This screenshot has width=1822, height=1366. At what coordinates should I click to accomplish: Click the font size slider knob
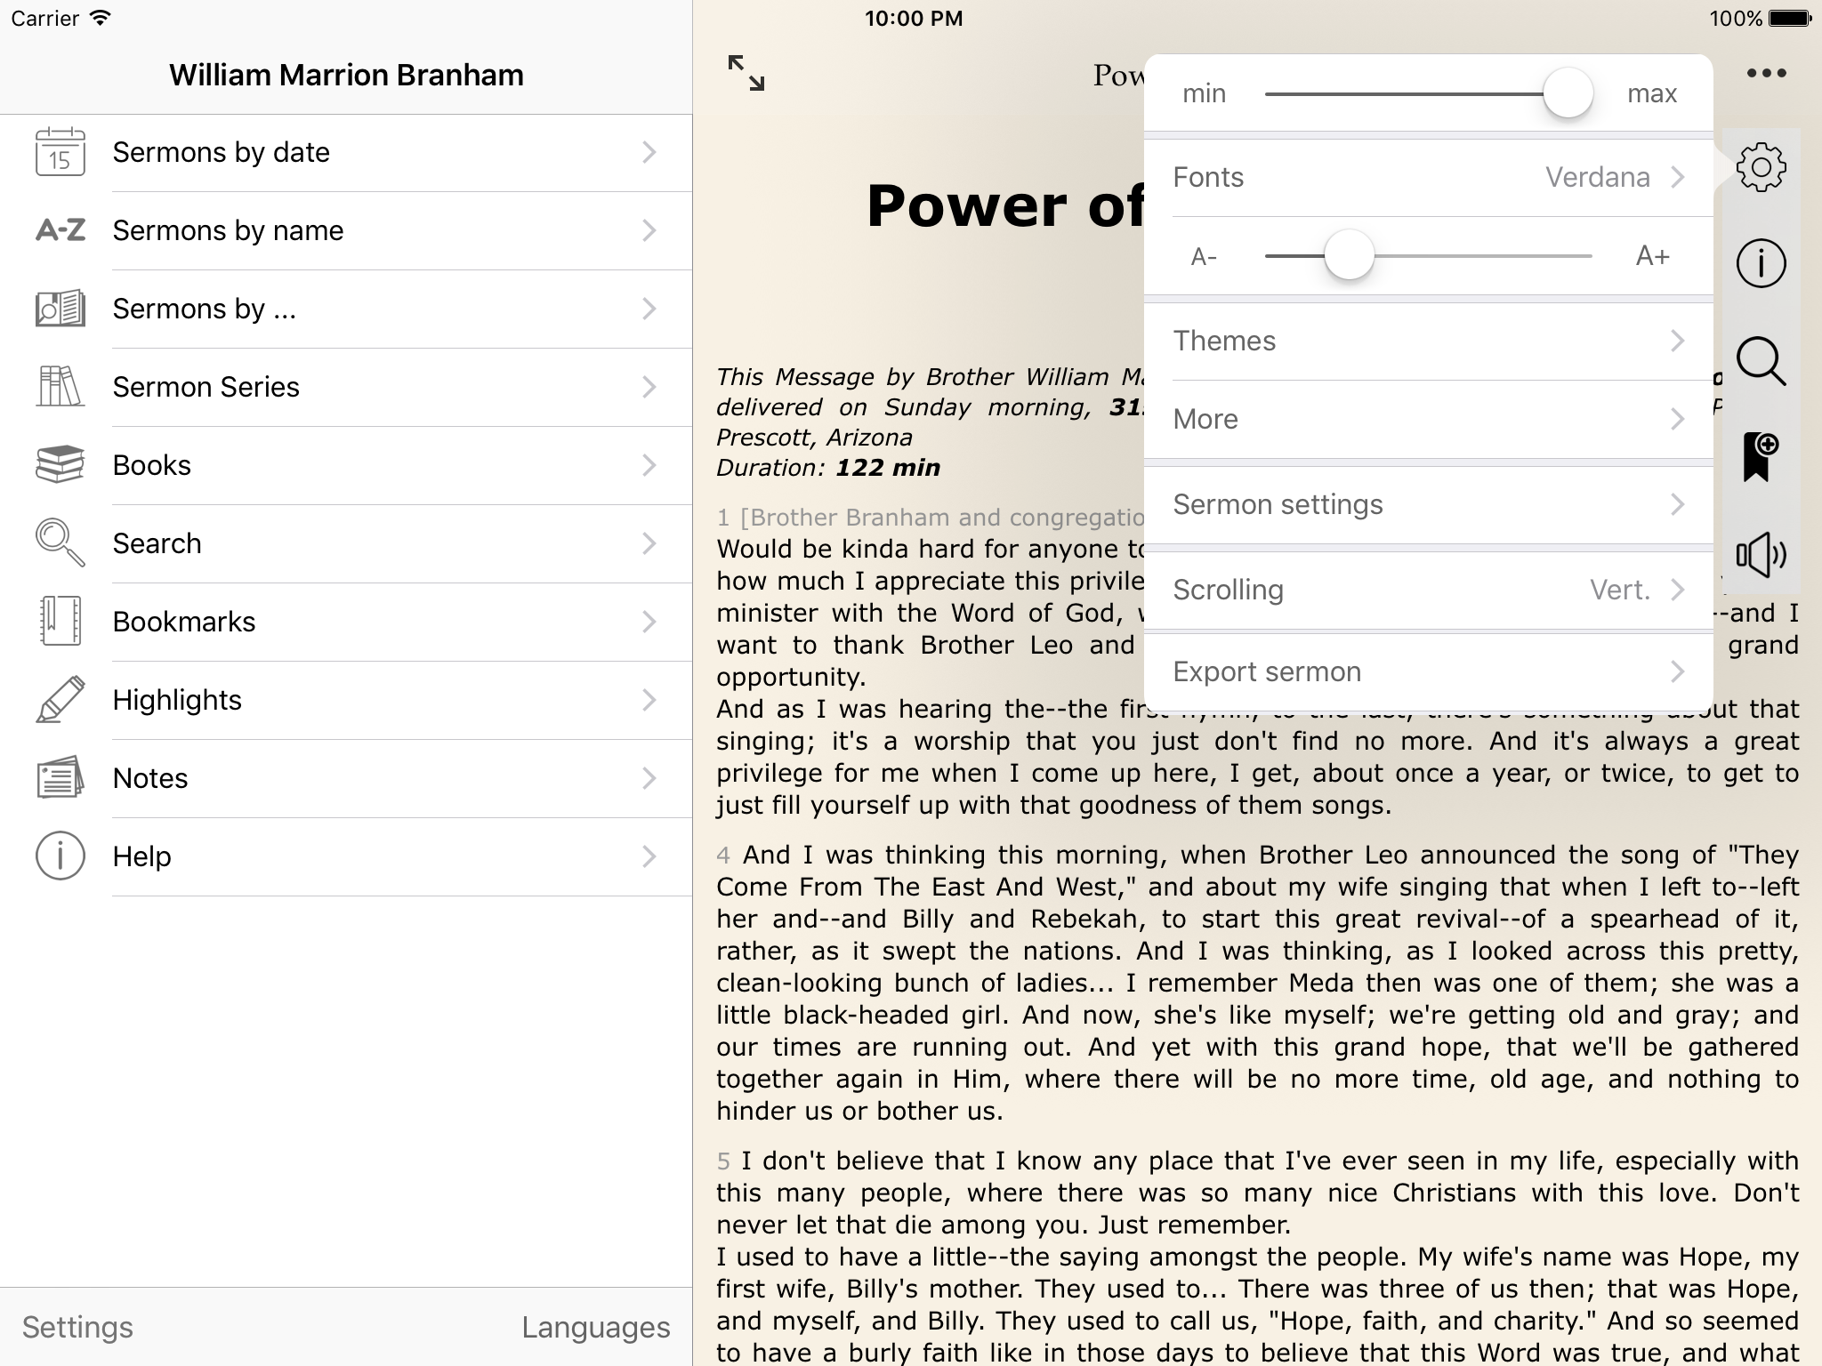pos(1349,256)
